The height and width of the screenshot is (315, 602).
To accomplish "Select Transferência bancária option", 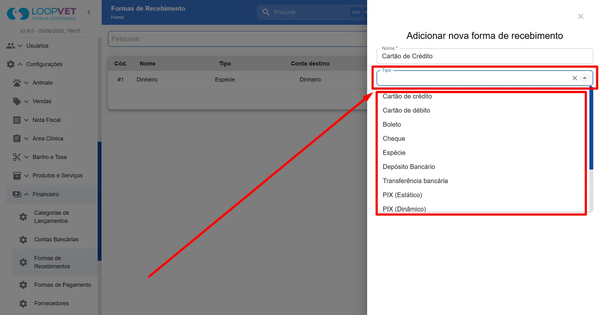I will pyautogui.click(x=483, y=181).
